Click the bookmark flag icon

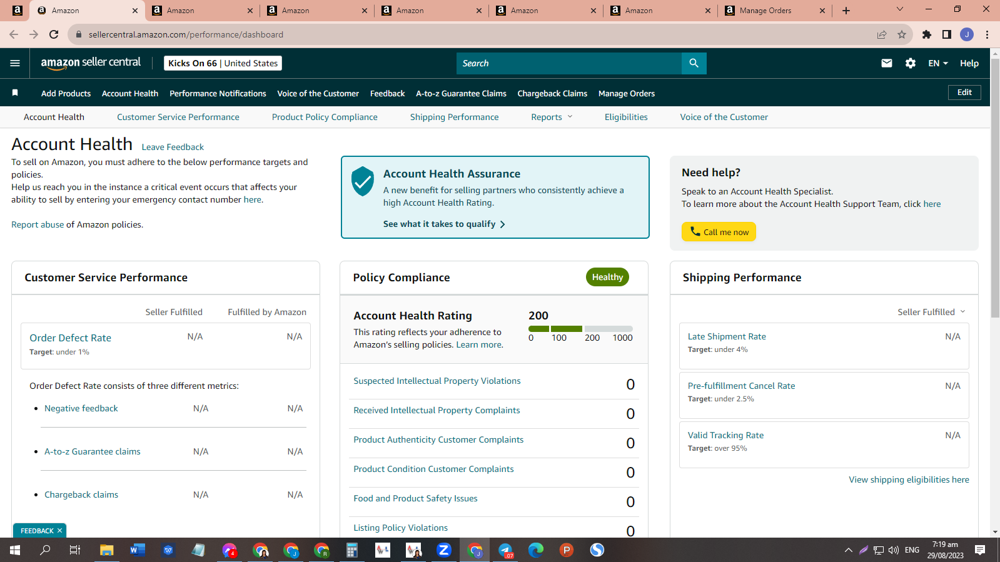[15, 93]
